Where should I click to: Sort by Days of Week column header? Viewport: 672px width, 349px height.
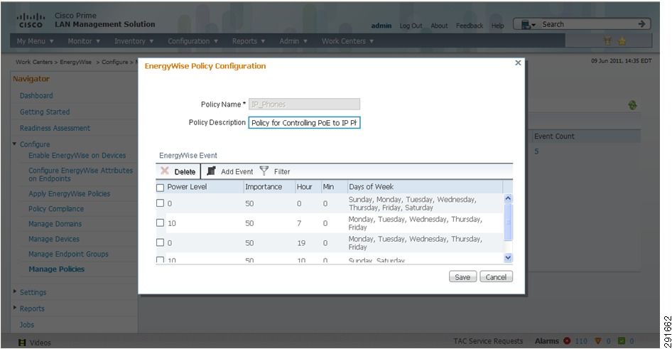tap(371, 187)
